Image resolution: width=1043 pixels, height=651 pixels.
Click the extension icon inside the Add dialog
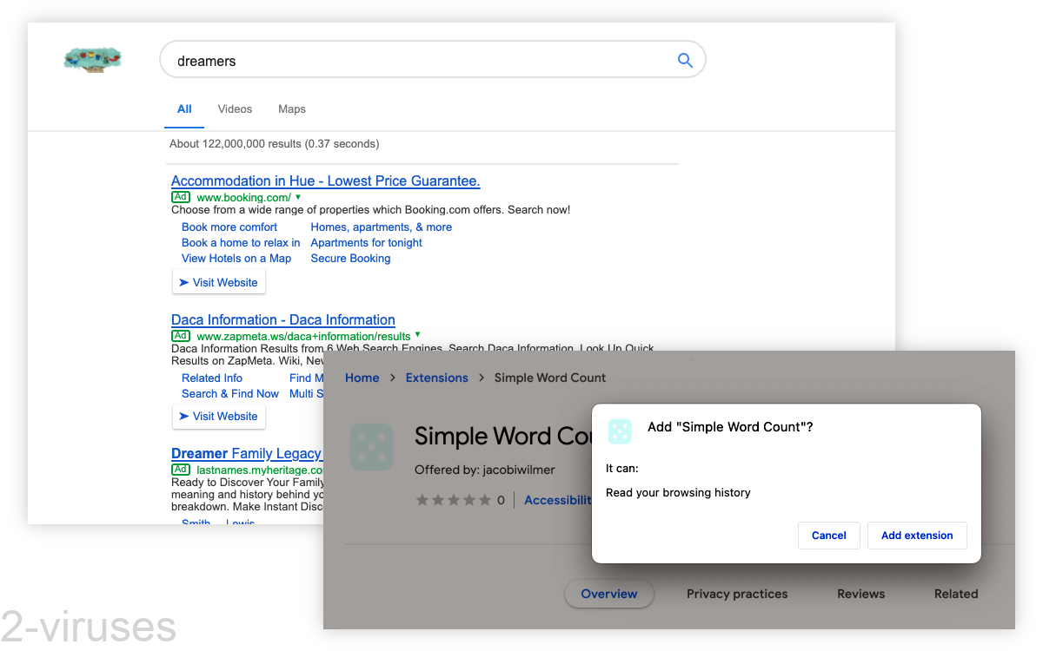(x=620, y=431)
